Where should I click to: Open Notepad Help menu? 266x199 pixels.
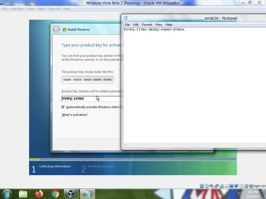point(169,25)
